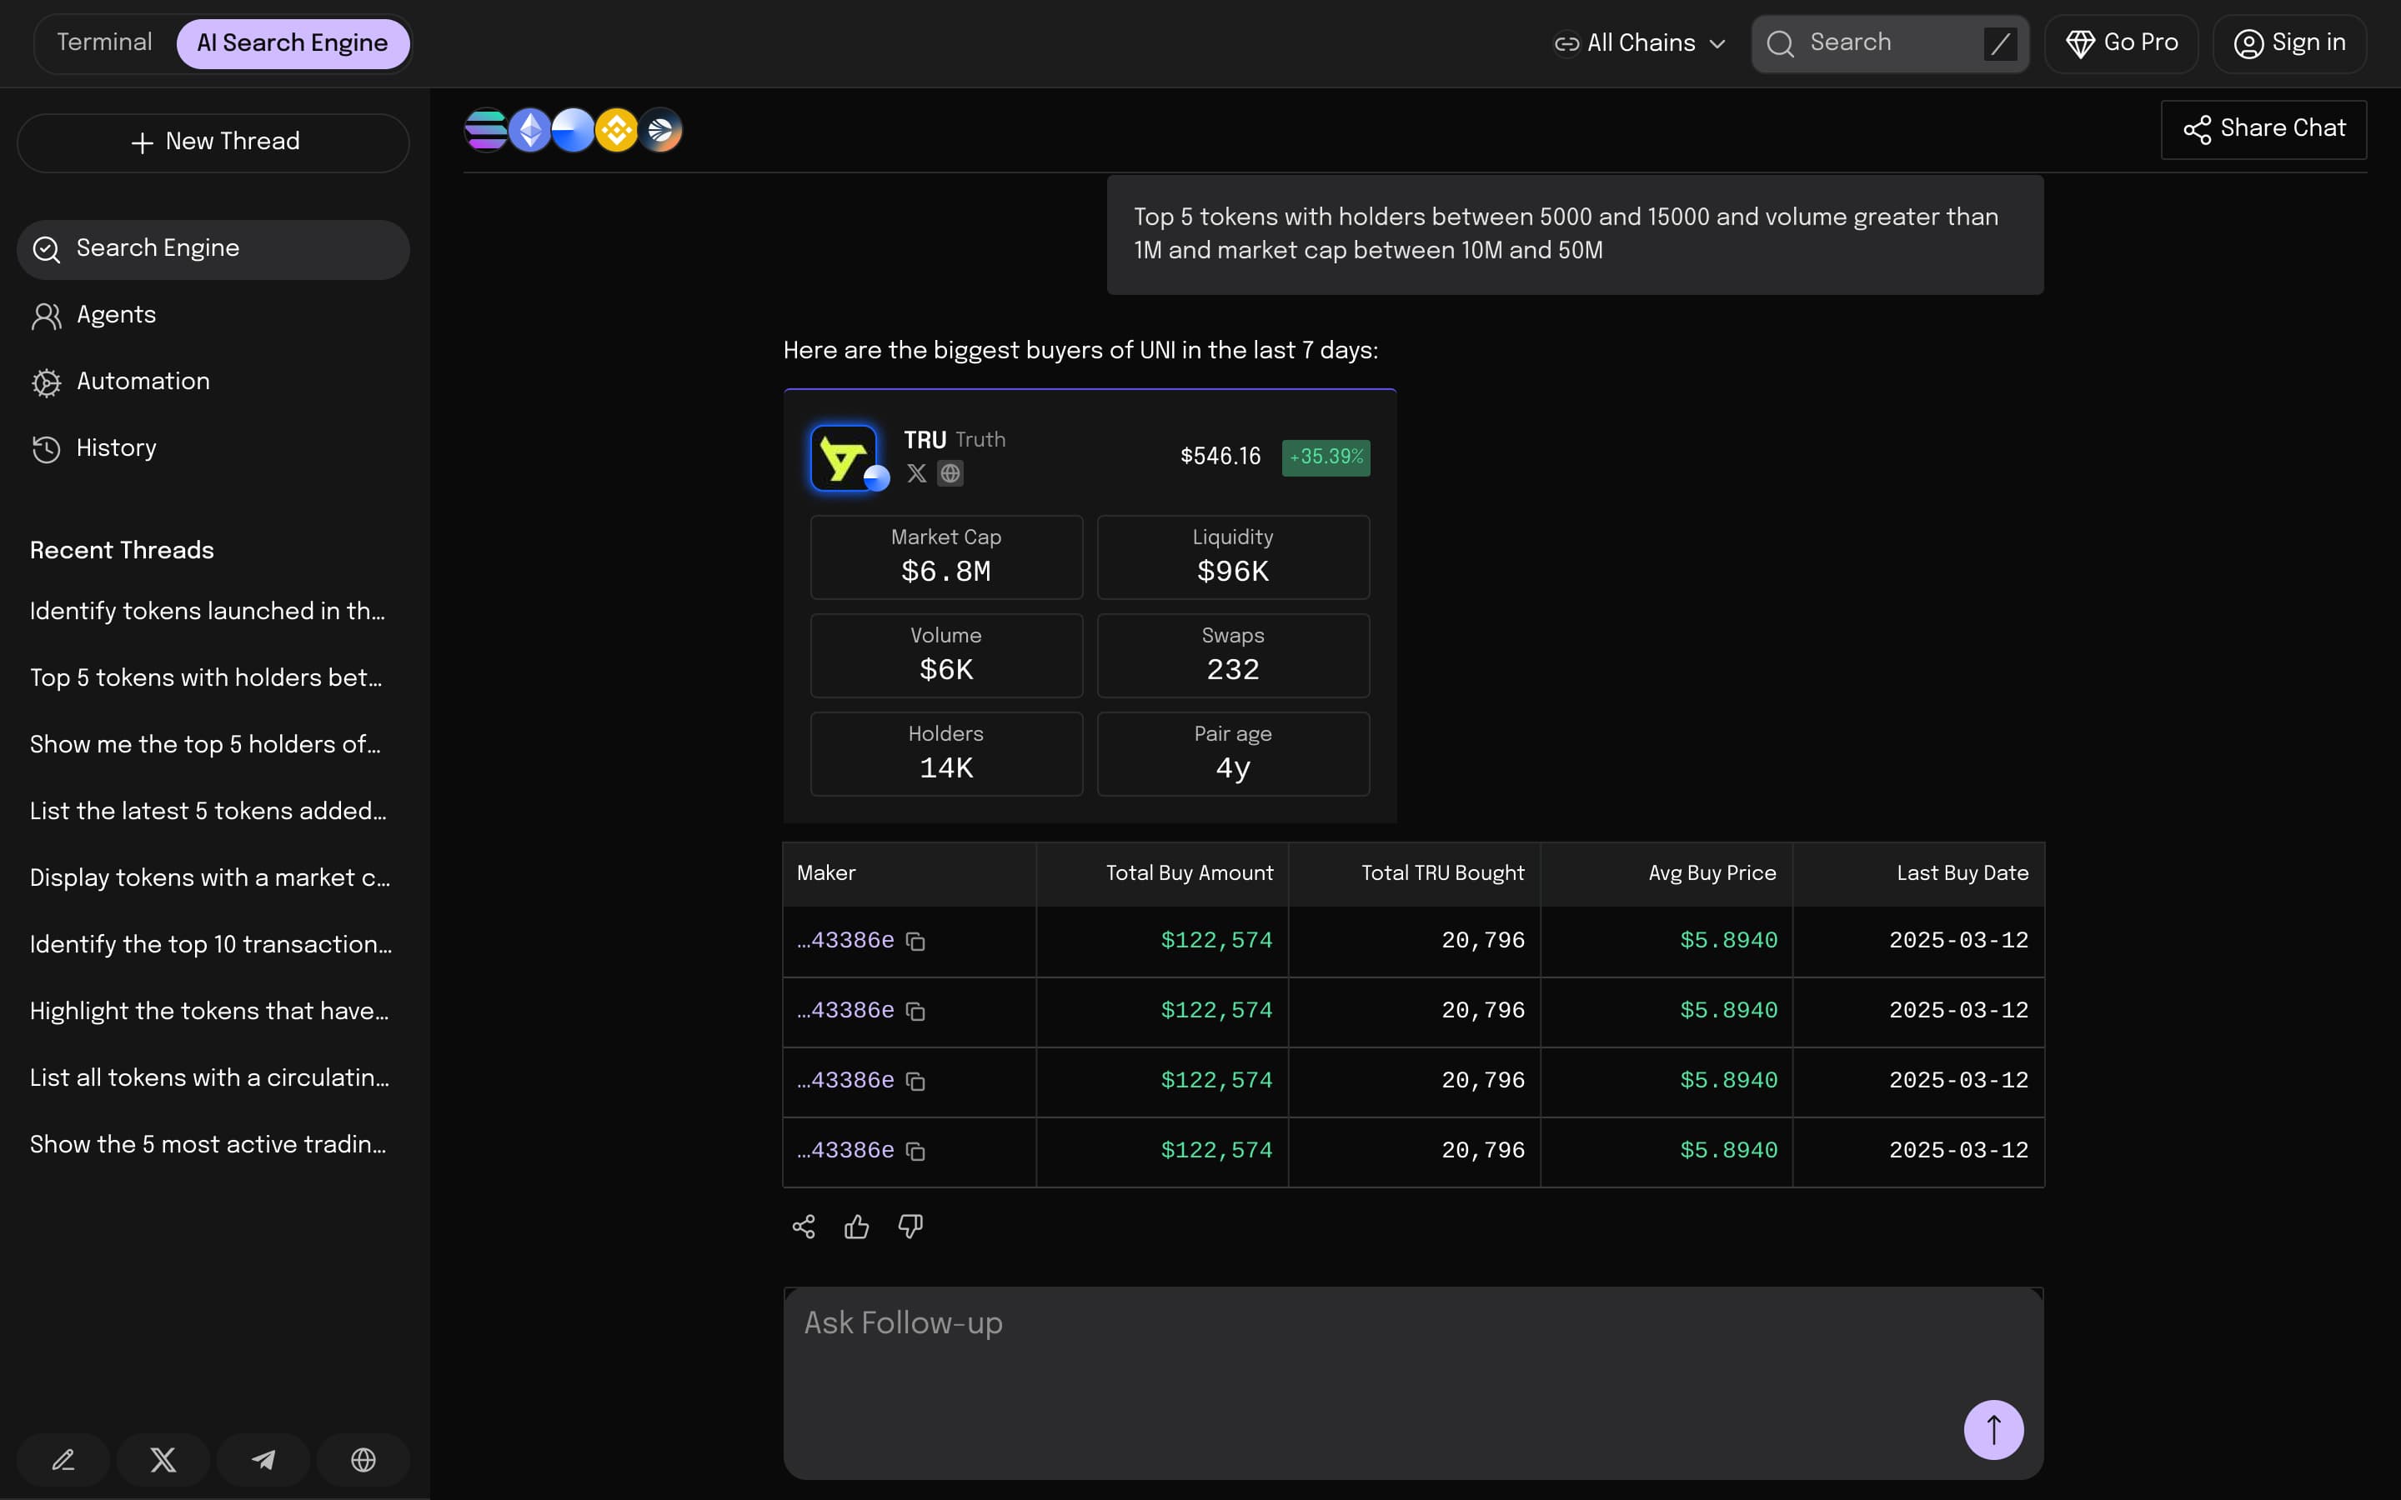Click the share icon below the table
This screenshot has width=2401, height=1500.
tap(804, 1227)
